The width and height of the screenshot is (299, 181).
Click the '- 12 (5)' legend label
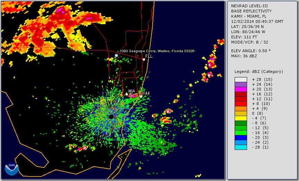(260, 128)
